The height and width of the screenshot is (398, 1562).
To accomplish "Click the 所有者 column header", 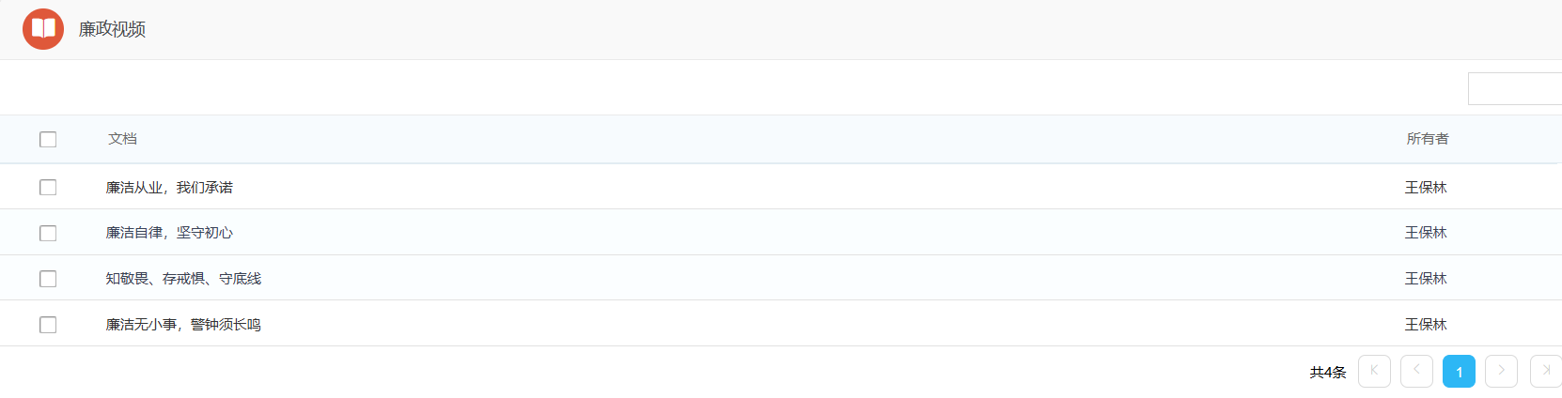I will (x=1428, y=139).
